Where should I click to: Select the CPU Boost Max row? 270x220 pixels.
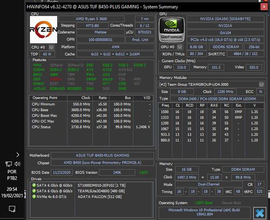91,116
